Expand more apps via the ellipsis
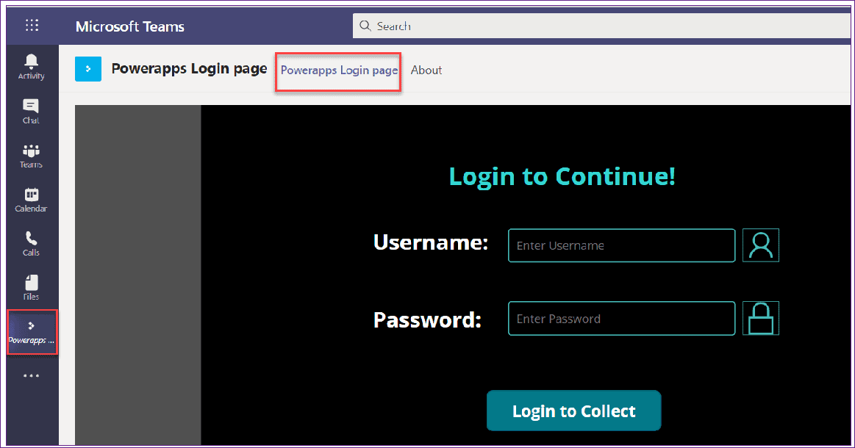855x448 pixels. click(x=30, y=375)
